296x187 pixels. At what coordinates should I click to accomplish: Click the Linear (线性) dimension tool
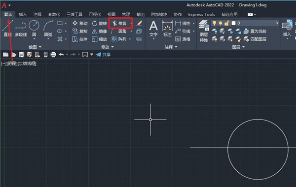pyautogui.click(x=183, y=23)
